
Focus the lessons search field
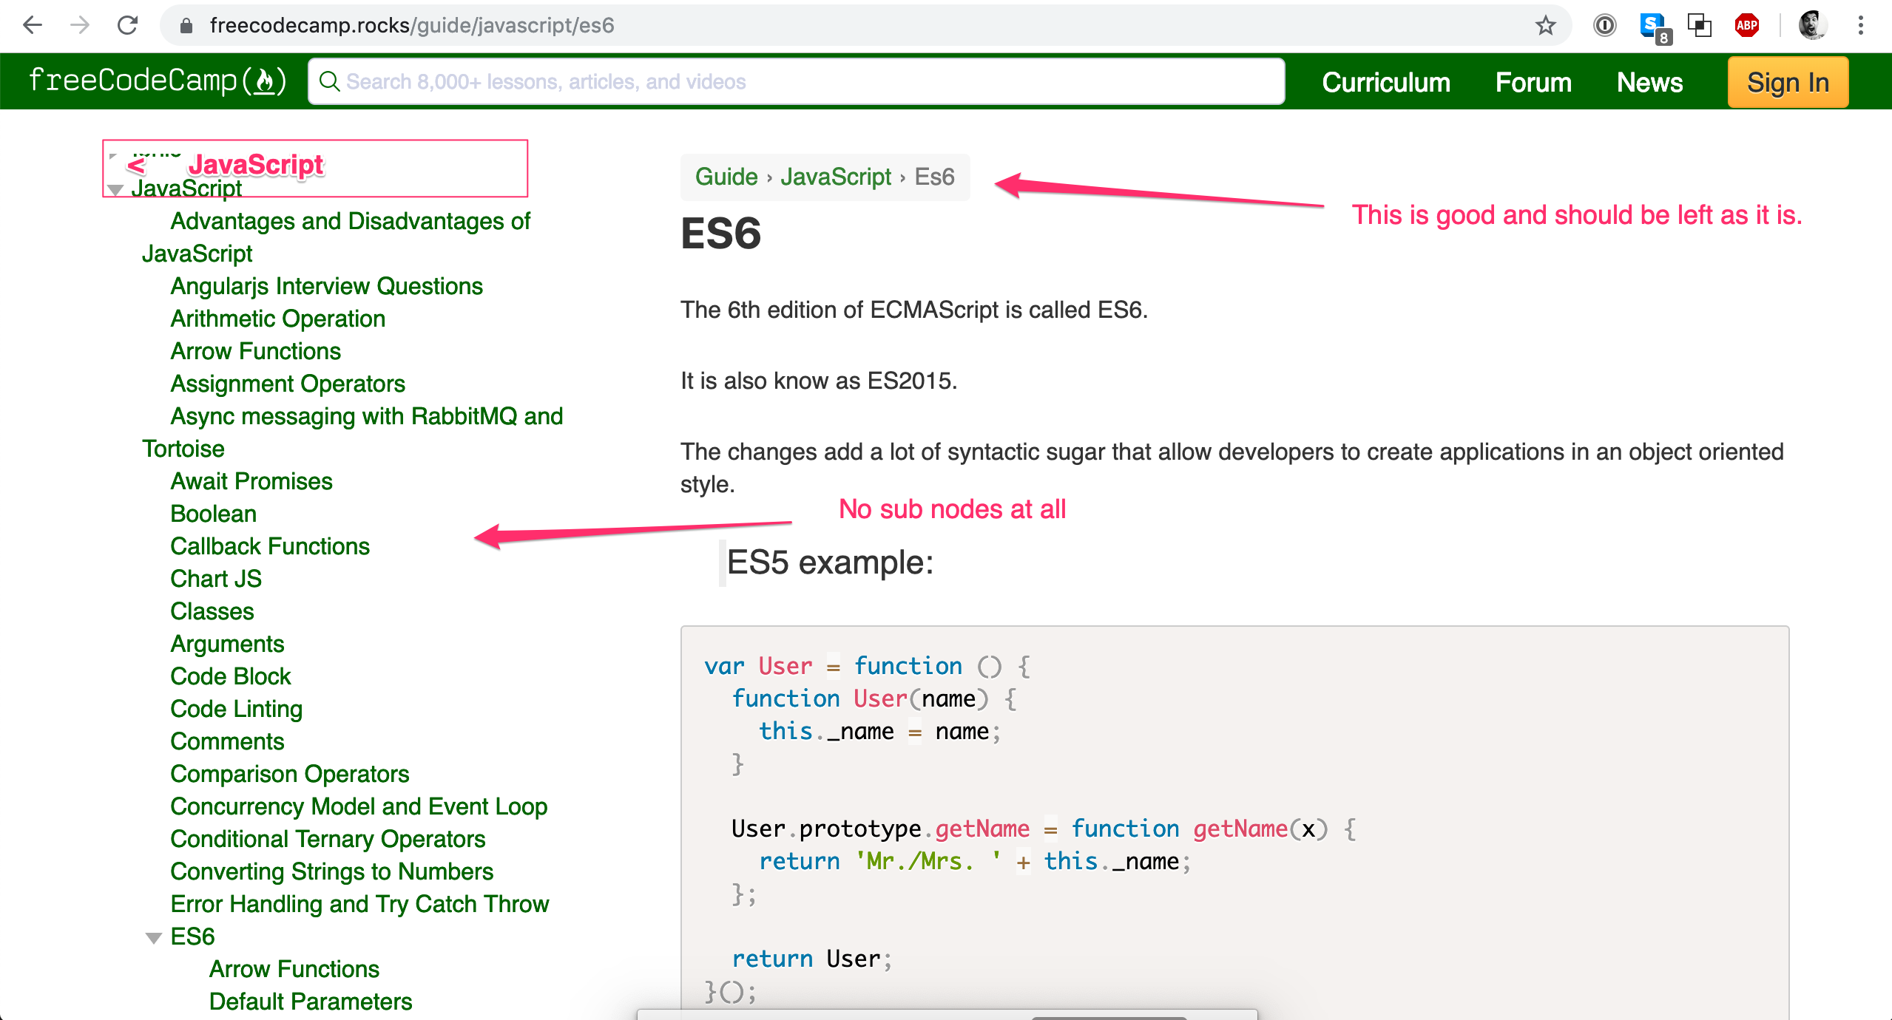point(796,81)
